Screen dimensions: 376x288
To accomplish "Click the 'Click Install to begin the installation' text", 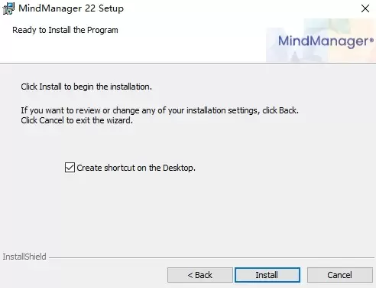I will [x=86, y=87].
